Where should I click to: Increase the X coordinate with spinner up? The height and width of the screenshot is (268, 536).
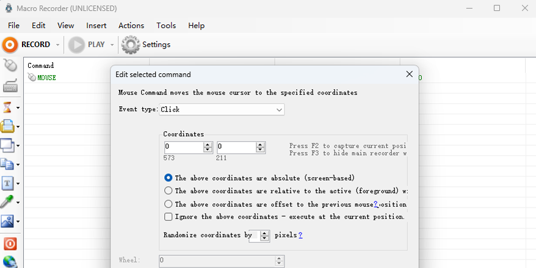208,145
